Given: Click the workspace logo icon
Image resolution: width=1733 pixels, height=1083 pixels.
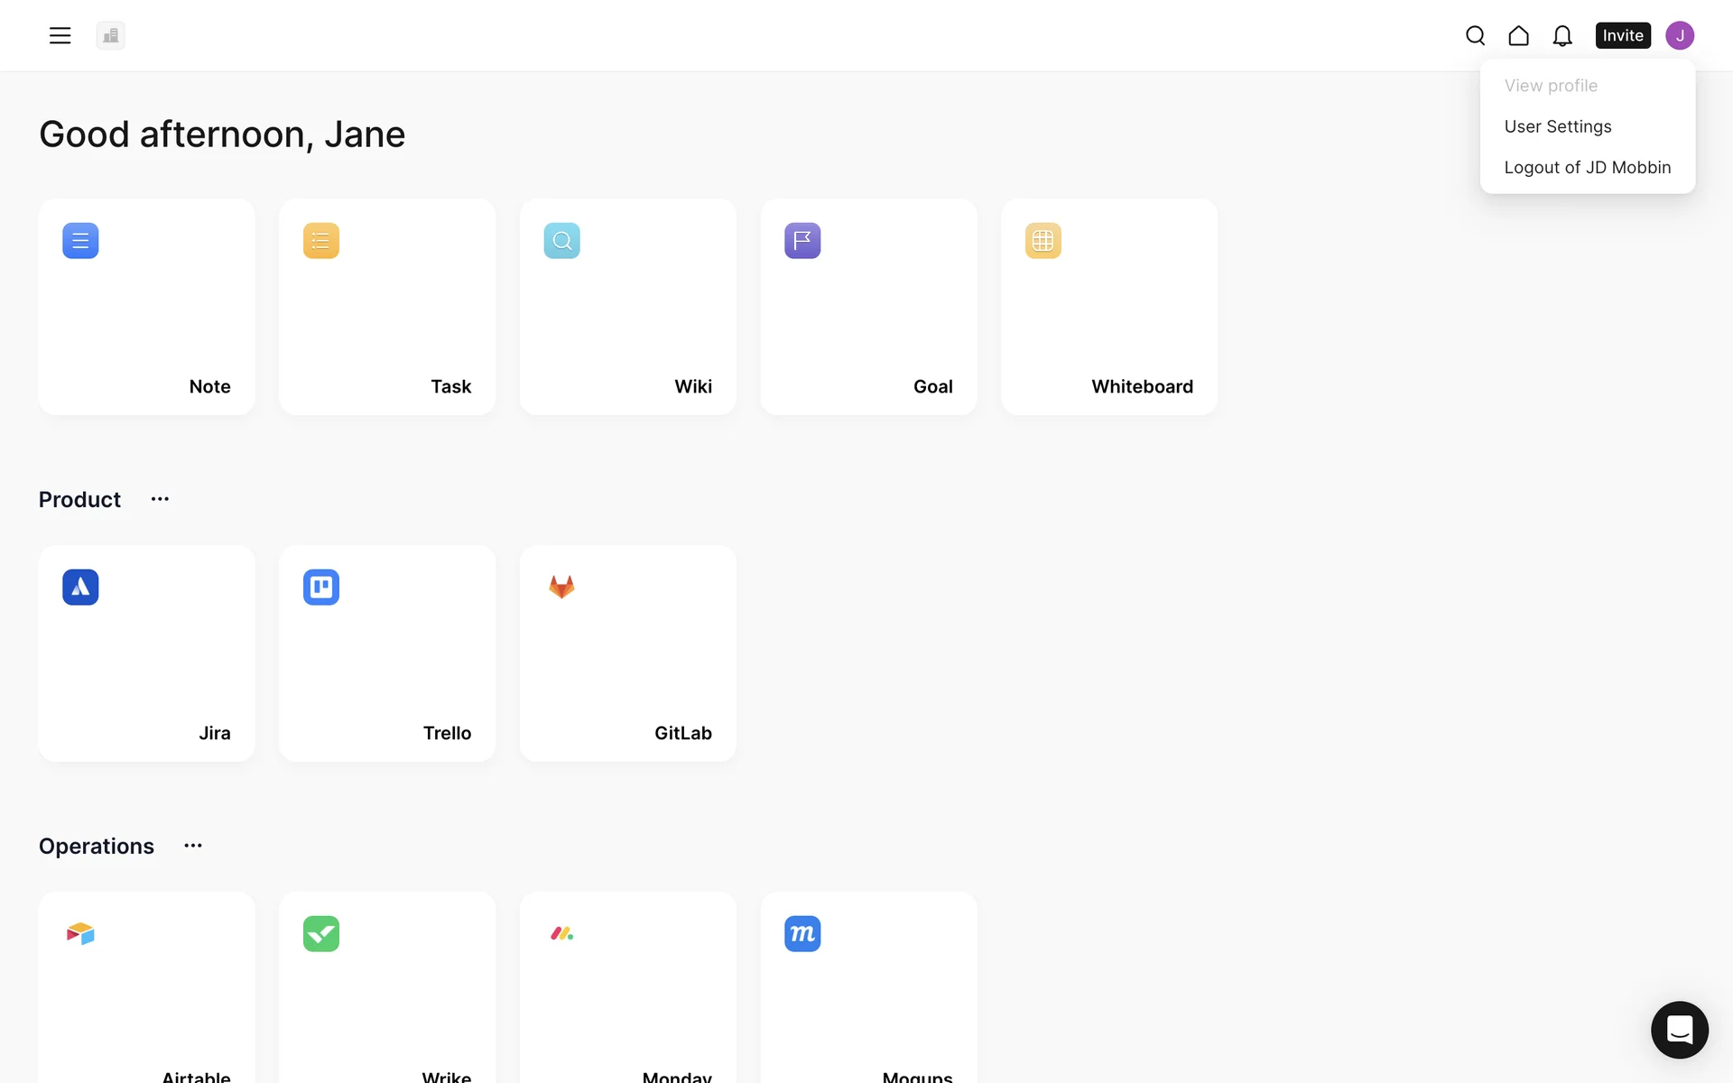Looking at the screenshot, I should (110, 35).
